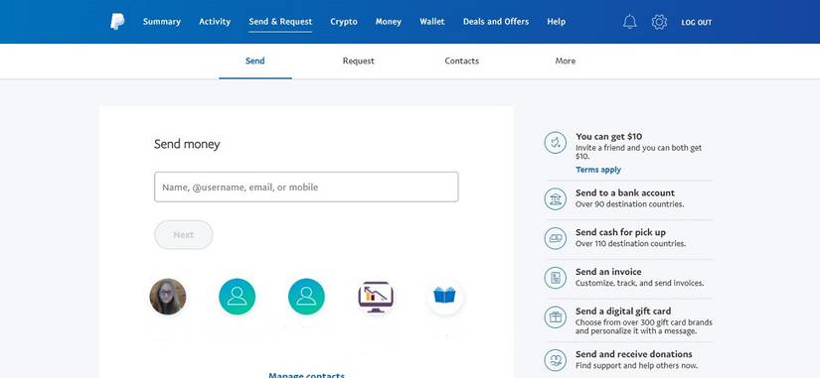Select the blue open book contact icon

pyautogui.click(x=444, y=297)
